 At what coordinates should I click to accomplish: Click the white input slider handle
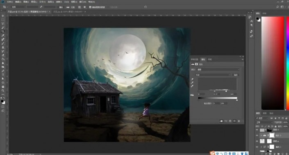pyautogui.click(x=226, y=91)
